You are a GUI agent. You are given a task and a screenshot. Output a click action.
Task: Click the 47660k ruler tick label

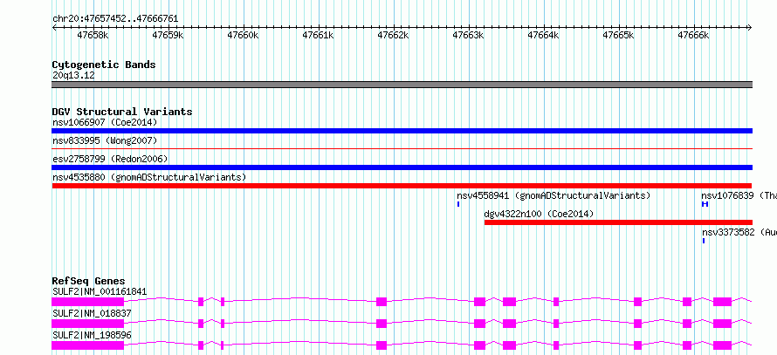pos(244,36)
